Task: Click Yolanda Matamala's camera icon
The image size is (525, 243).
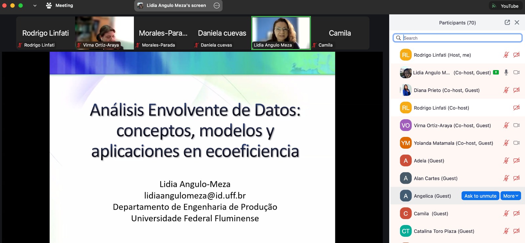Action: tap(516, 143)
